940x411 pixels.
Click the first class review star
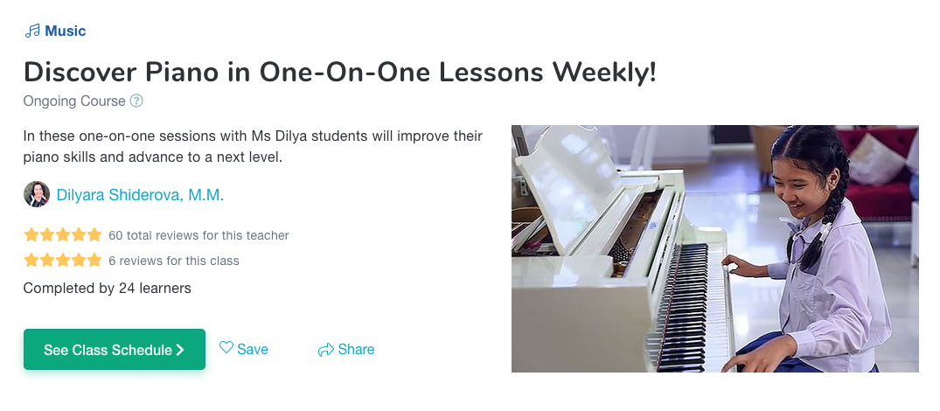coord(31,260)
